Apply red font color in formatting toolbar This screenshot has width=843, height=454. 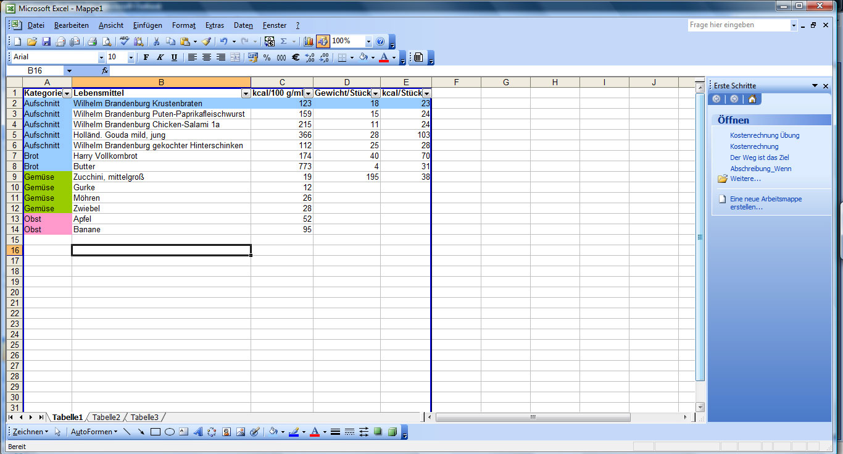pos(384,57)
